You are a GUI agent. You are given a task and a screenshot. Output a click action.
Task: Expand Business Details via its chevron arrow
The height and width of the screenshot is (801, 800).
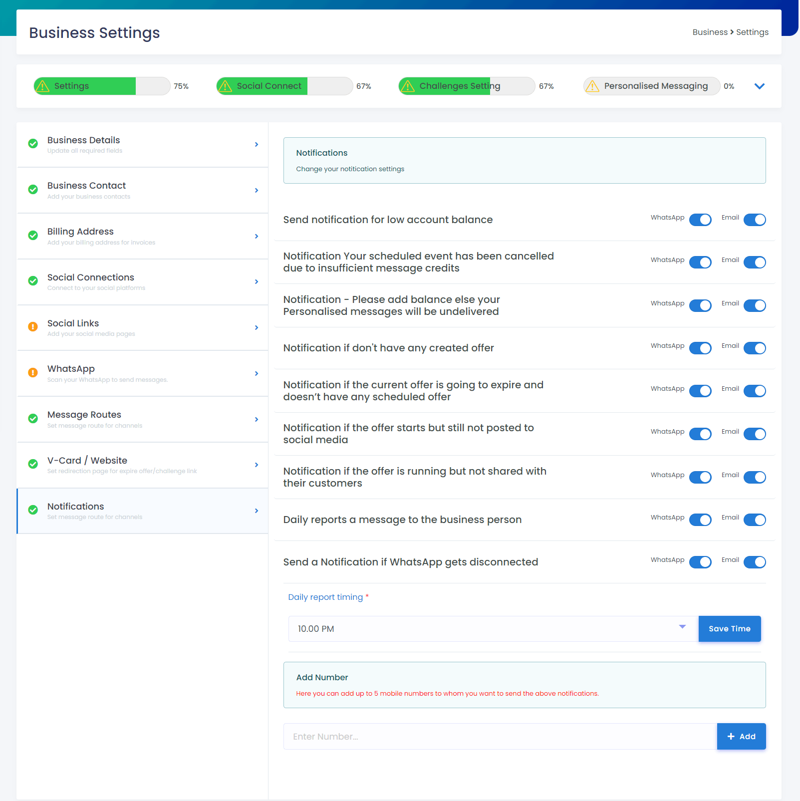coord(257,144)
